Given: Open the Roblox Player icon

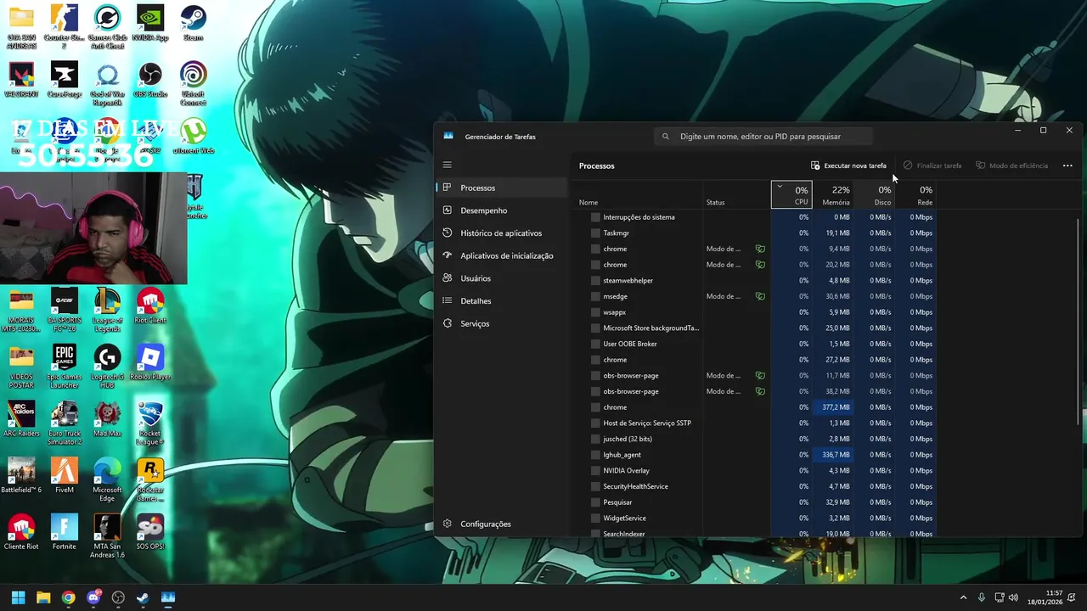Looking at the screenshot, I should [150, 362].
